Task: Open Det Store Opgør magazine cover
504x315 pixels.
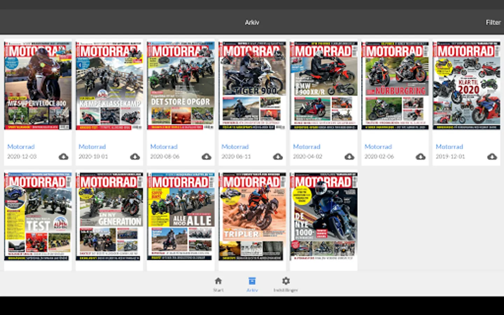Action: click(181, 86)
